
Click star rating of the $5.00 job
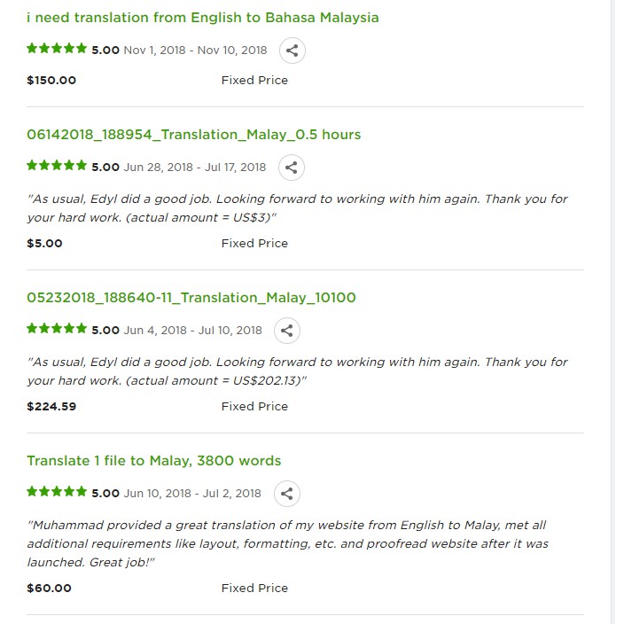(x=57, y=167)
